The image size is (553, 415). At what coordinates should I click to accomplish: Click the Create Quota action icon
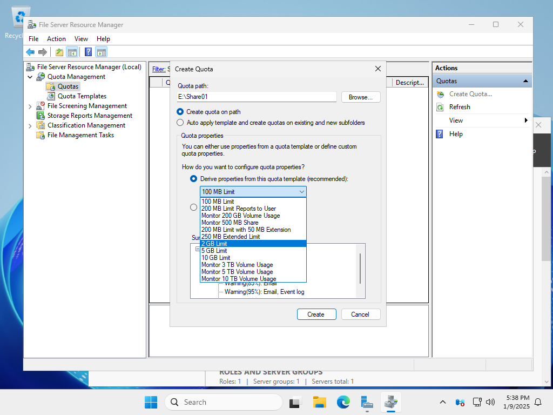point(440,94)
